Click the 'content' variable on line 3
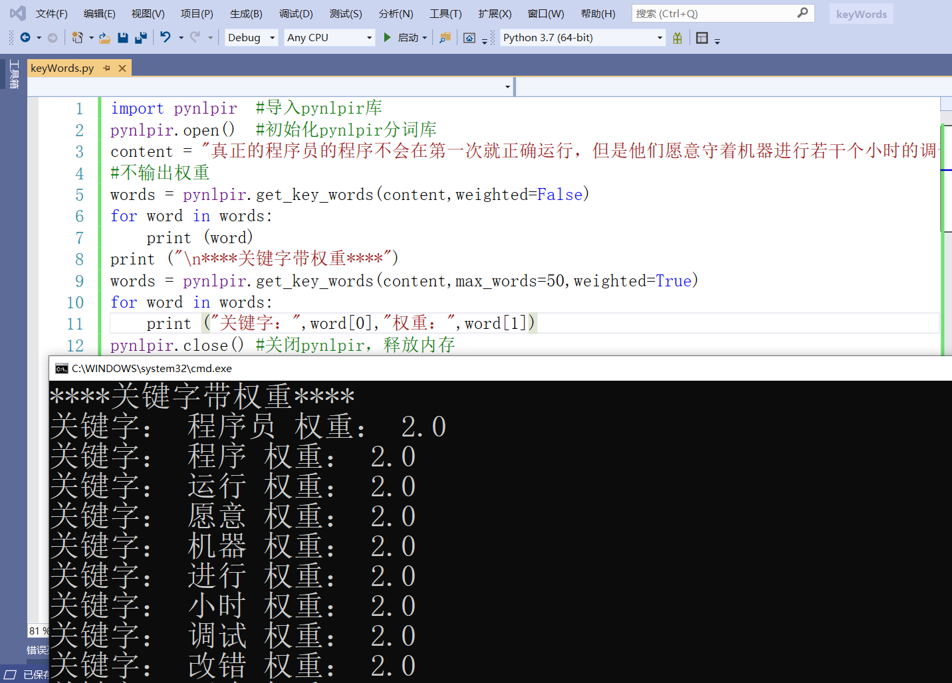The width and height of the screenshot is (952, 683). pos(142,151)
